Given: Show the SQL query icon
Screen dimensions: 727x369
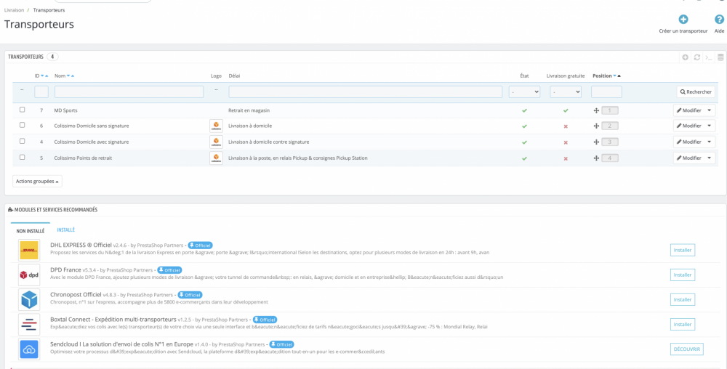Looking at the screenshot, I should [708, 57].
